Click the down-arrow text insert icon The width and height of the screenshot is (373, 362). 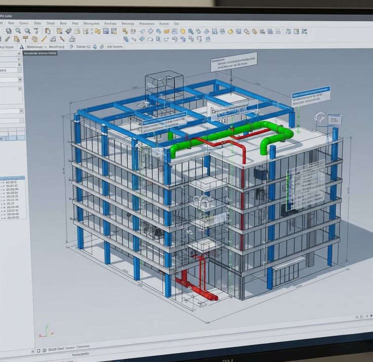[36, 31]
